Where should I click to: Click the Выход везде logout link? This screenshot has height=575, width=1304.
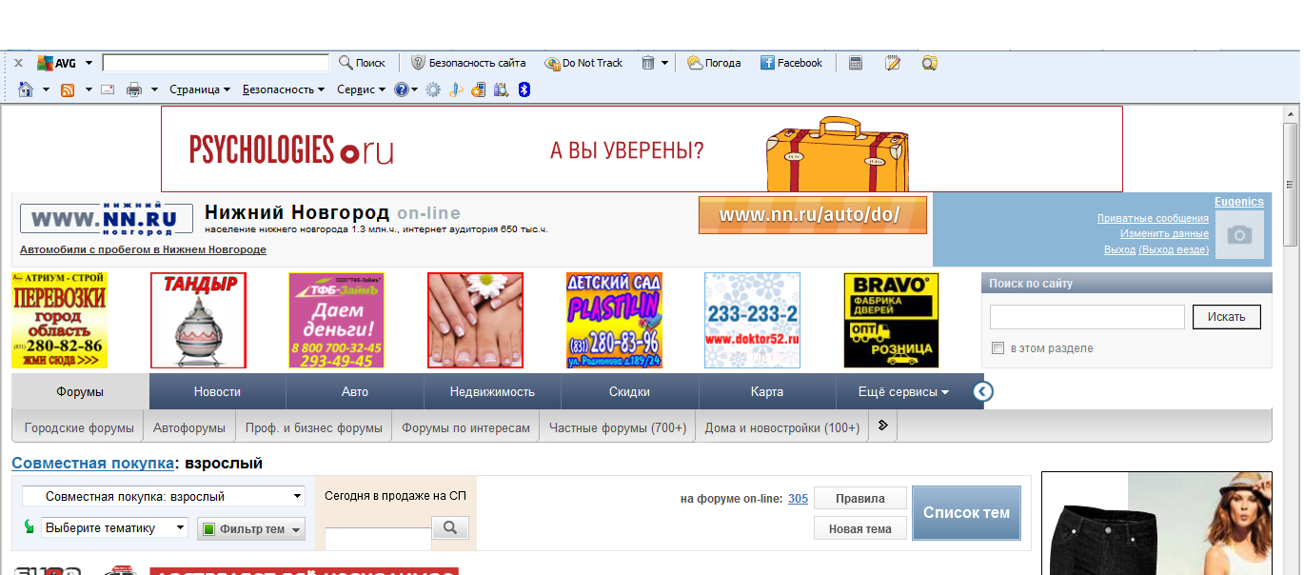[1175, 249]
